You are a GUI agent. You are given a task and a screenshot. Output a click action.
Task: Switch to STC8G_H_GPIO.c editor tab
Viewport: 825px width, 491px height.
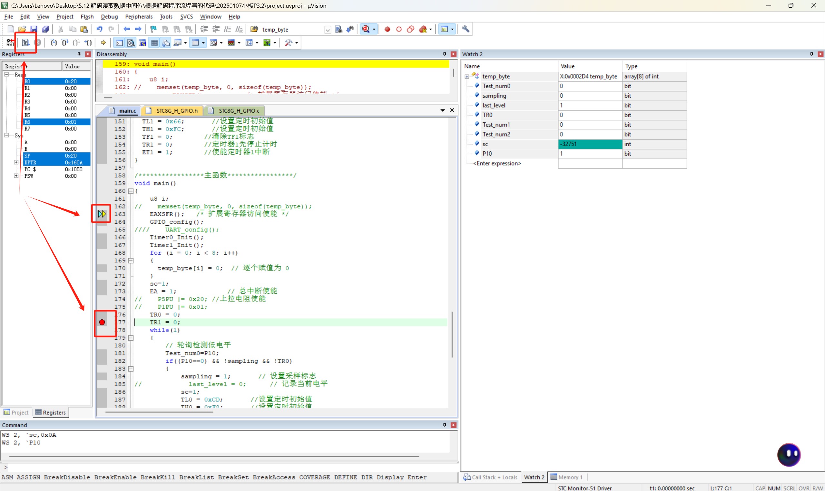tap(235, 110)
